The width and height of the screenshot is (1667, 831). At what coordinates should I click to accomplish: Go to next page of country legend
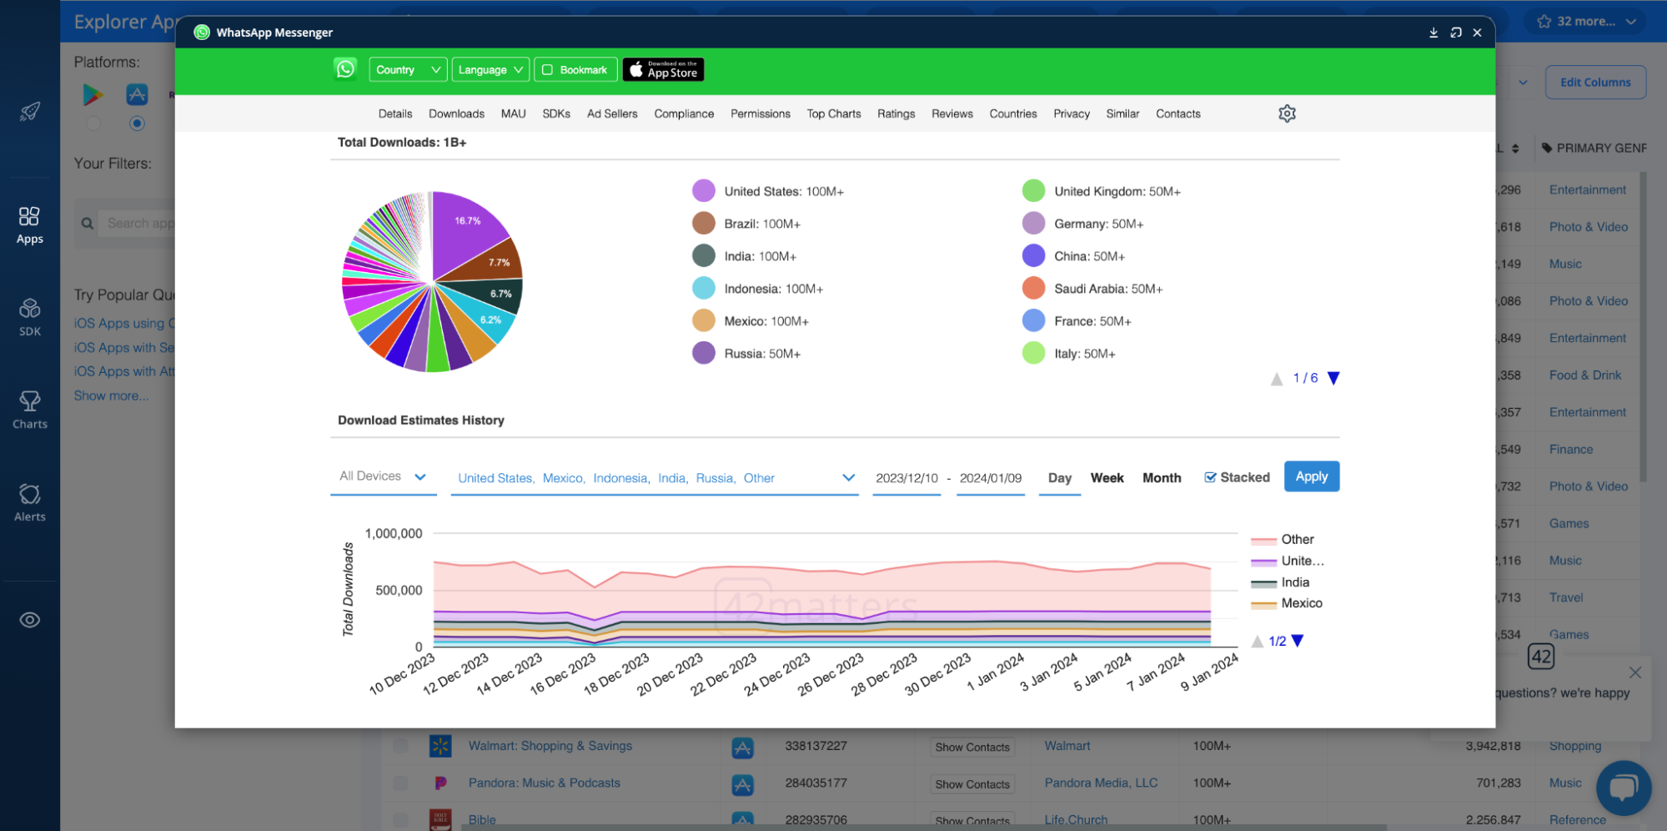click(1333, 378)
